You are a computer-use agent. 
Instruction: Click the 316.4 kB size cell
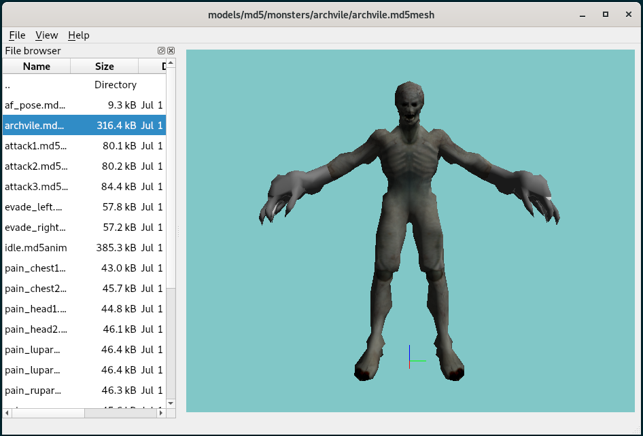tap(116, 126)
